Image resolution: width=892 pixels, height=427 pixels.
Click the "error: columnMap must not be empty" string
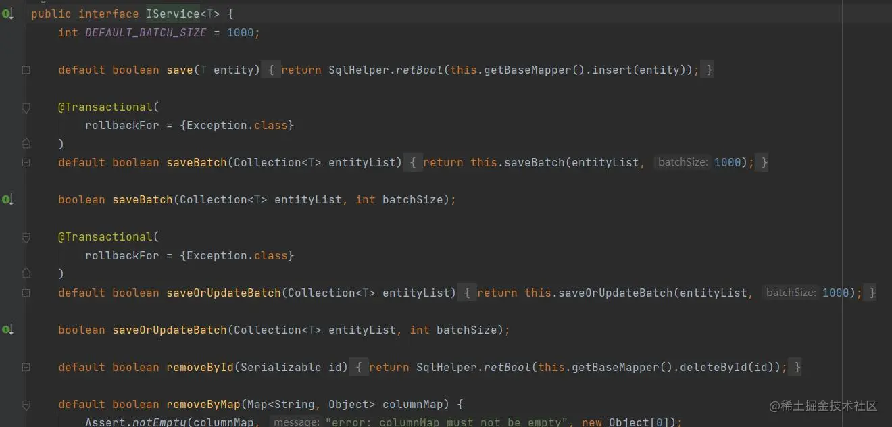[x=447, y=422]
